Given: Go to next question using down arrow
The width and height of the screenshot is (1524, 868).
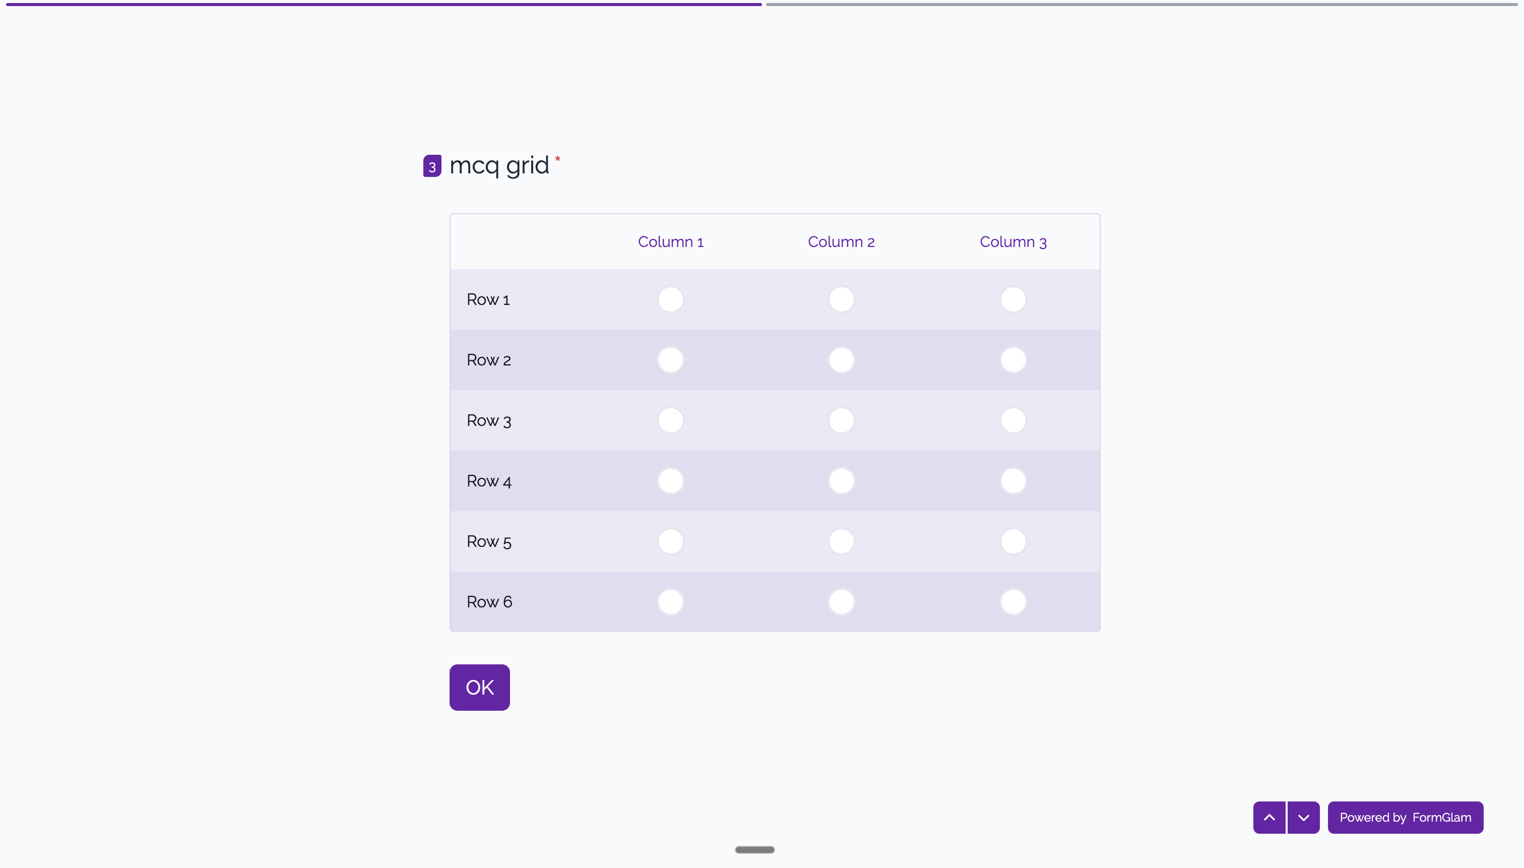Looking at the screenshot, I should pyautogui.click(x=1303, y=817).
